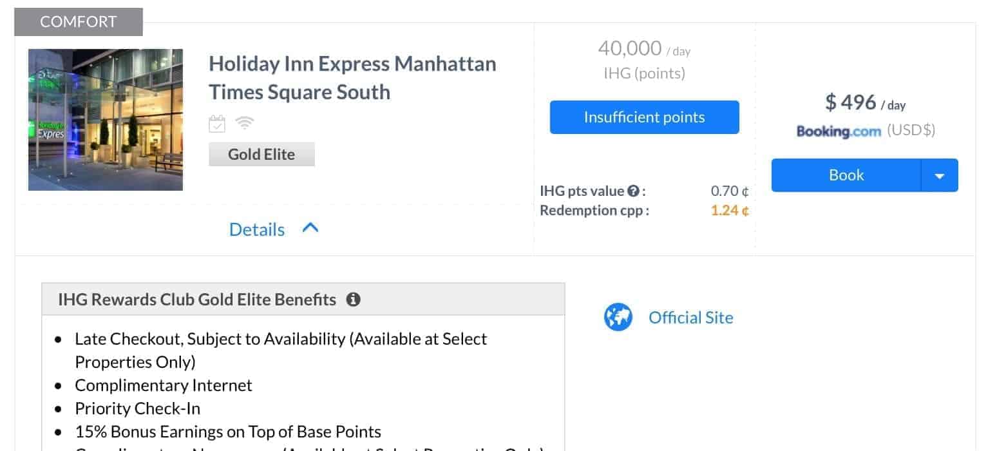Click the Booking.com logo

pos(839,131)
